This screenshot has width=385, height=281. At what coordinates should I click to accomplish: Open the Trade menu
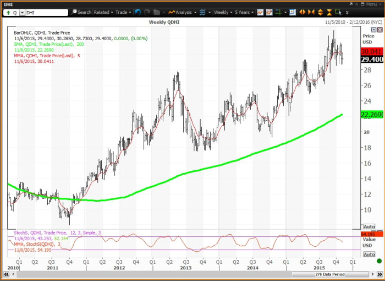123,12
